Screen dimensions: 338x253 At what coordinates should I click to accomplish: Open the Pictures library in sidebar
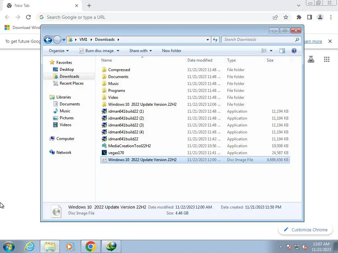66,118
